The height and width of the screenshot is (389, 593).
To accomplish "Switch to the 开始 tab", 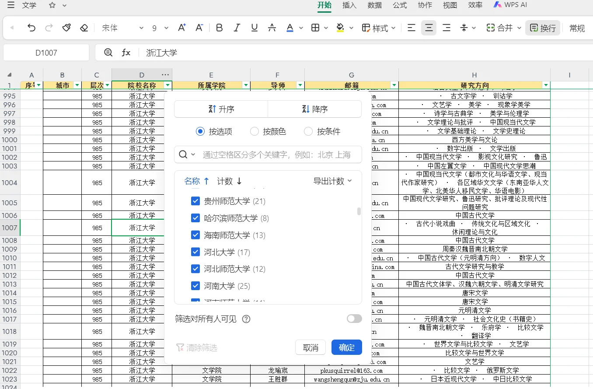I will (324, 5).
